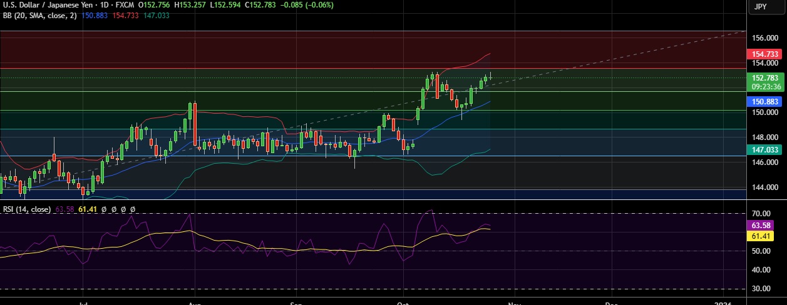
Task: Select the RSI (14, close) indicator legend
Action: coord(27,209)
